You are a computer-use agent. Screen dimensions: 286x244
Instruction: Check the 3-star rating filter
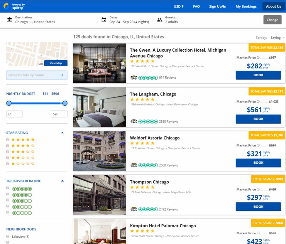coord(8,152)
